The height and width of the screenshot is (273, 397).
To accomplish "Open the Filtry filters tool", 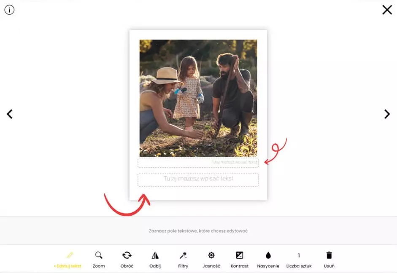I will 183,255.
